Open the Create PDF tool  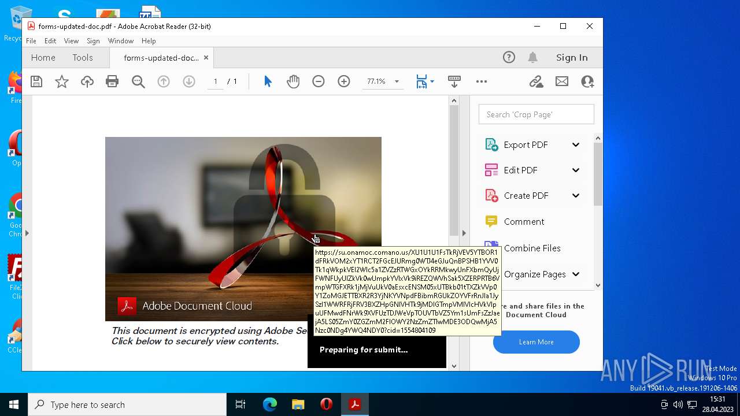tap(526, 196)
